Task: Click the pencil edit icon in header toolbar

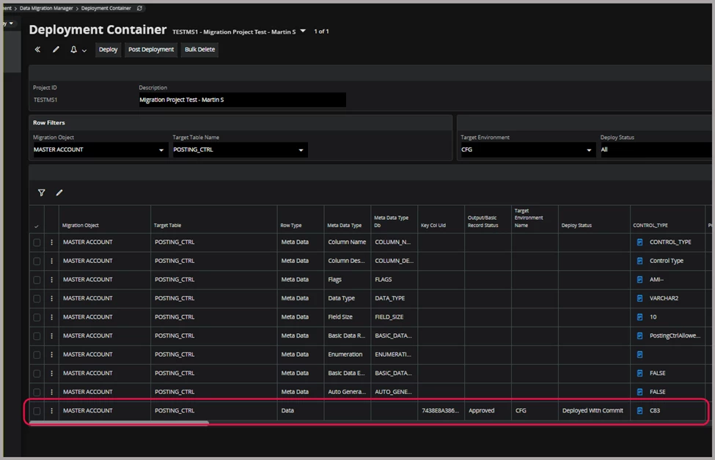Action: pyautogui.click(x=56, y=50)
